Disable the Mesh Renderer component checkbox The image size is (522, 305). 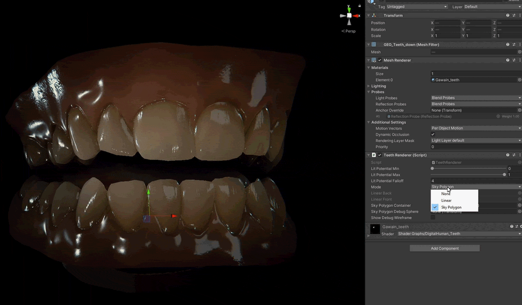coord(380,60)
